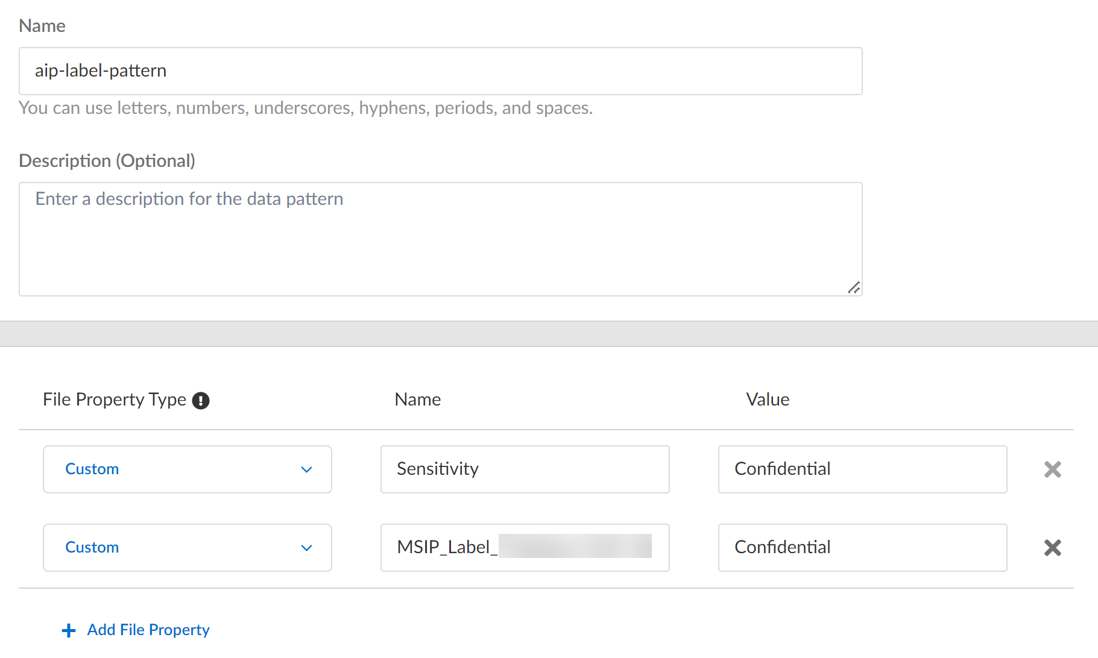Edit the MSIP_Label property name field

pos(525,548)
